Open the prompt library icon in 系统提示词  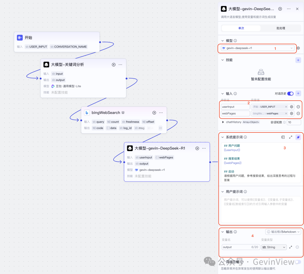(x=283, y=137)
